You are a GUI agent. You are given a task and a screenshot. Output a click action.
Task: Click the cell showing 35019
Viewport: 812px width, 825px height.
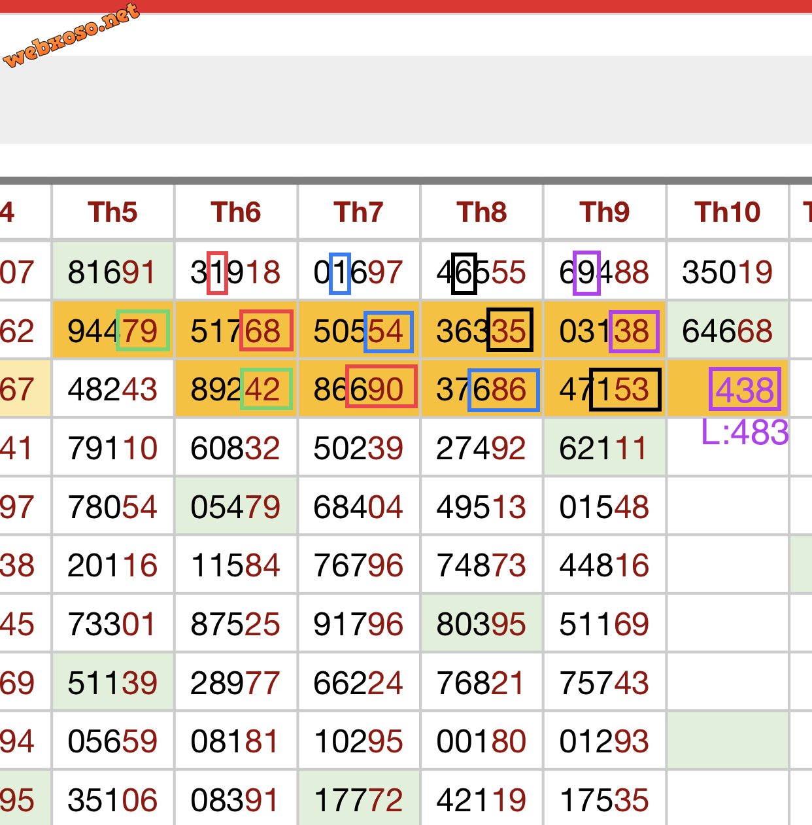point(728,272)
